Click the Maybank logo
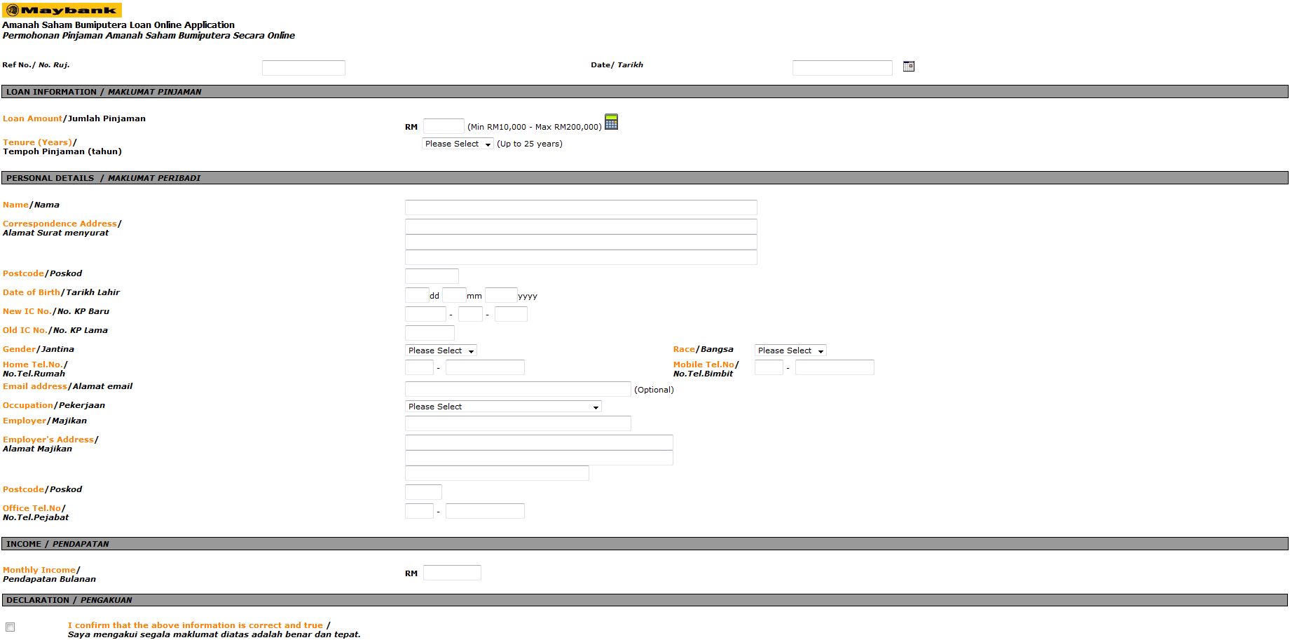 [x=62, y=10]
